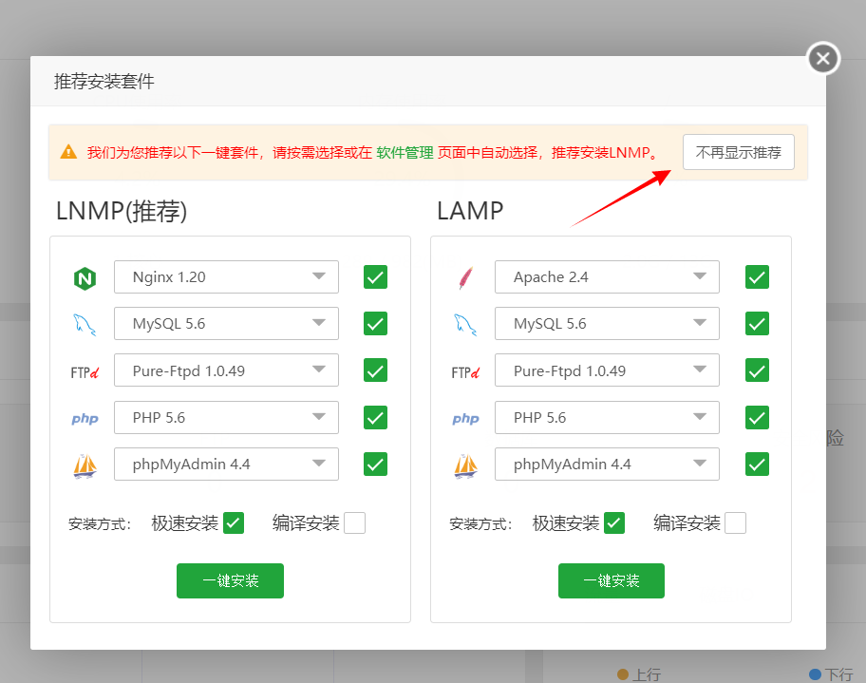Click 安装方式 label under LAMP

click(x=480, y=523)
